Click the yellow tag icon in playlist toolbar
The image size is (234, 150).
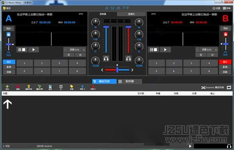coord(71,87)
